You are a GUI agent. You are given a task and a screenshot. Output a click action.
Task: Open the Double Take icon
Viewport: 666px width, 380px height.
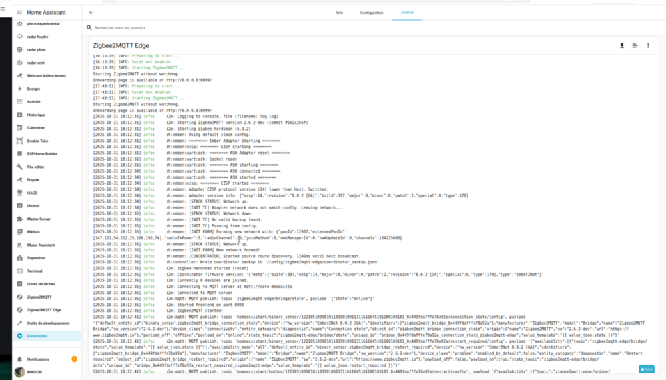pos(19,141)
